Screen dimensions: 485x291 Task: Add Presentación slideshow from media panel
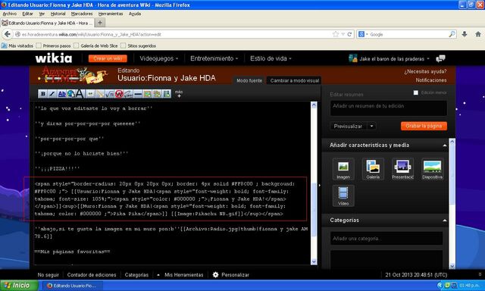pos(402,169)
